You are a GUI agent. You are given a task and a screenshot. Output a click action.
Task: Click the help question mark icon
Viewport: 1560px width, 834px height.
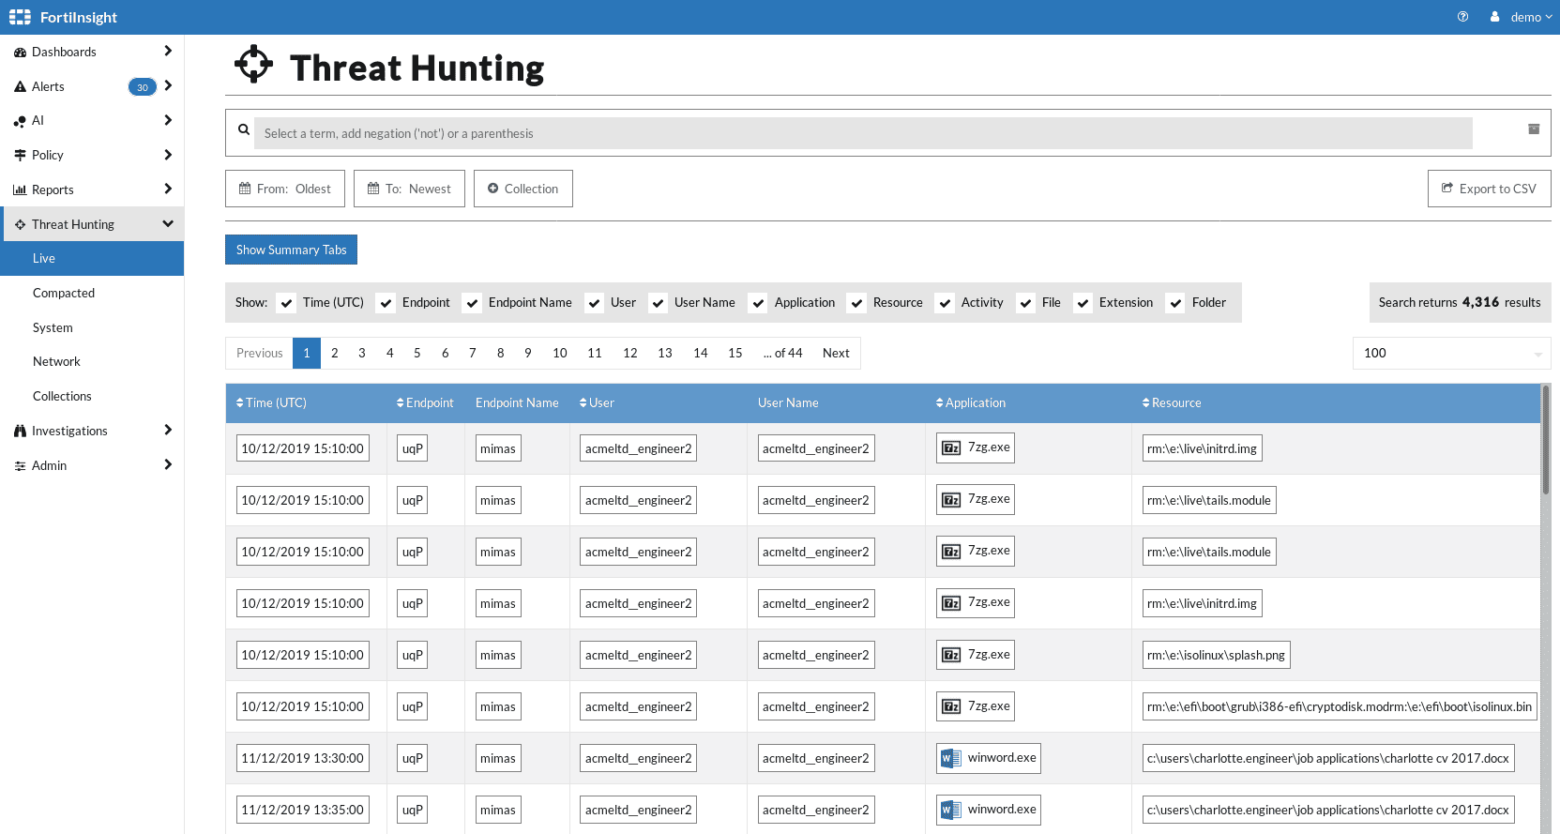pos(1462,17)
